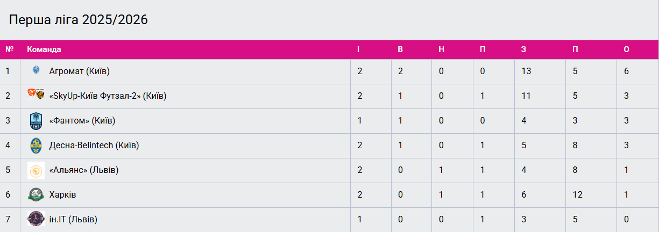Select the «Альянс» (Львів) team name

83,170
